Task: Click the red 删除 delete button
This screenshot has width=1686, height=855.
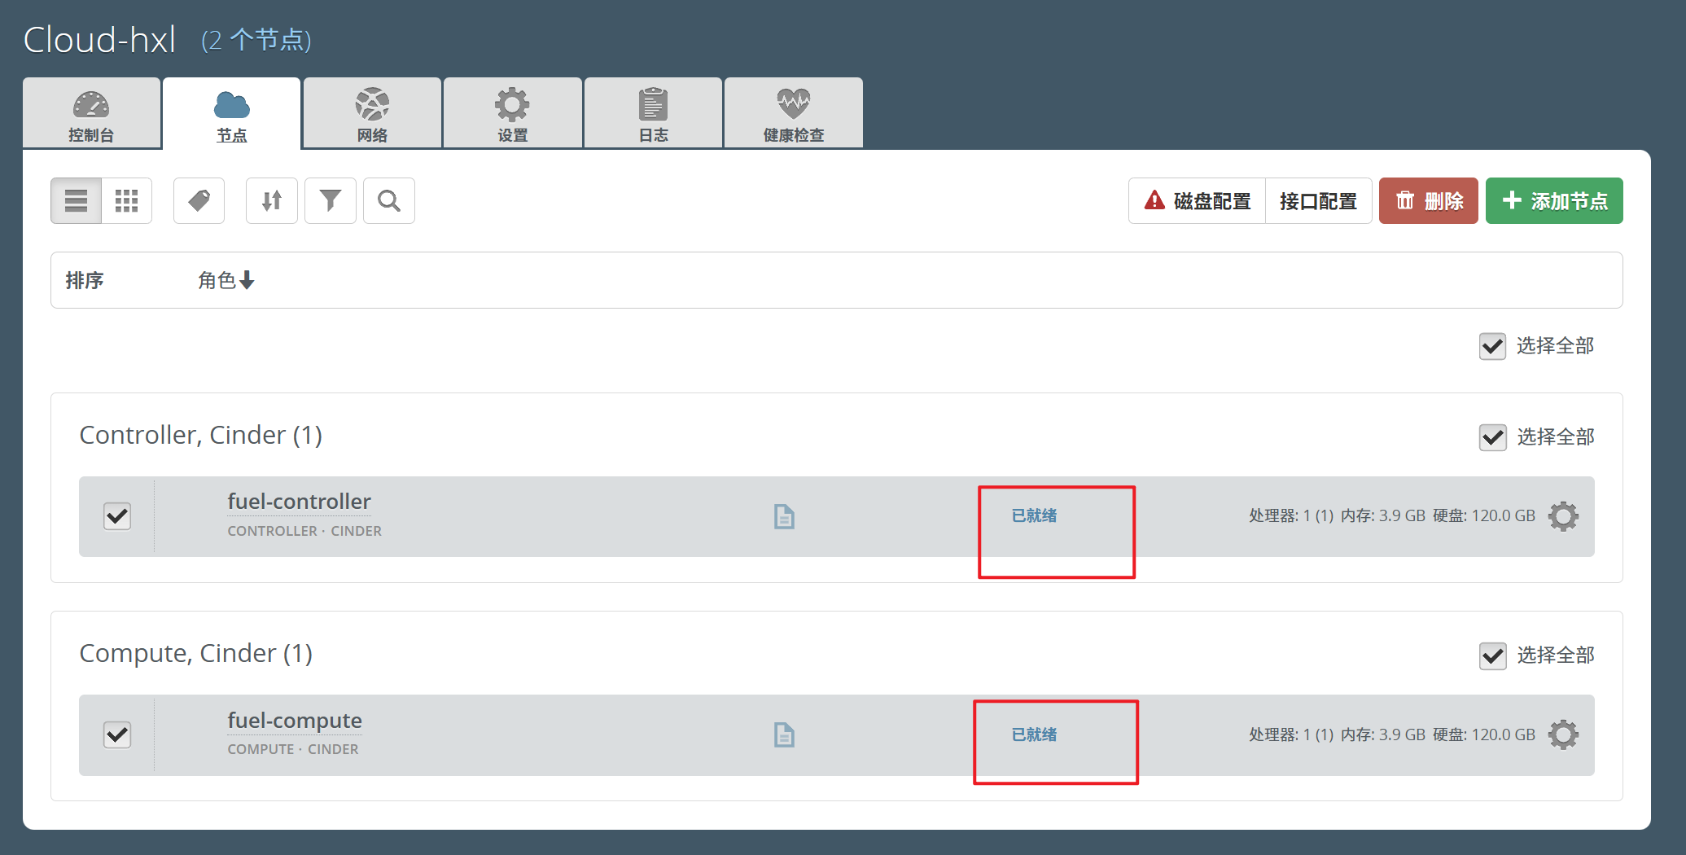Action: coord(1429,200)
